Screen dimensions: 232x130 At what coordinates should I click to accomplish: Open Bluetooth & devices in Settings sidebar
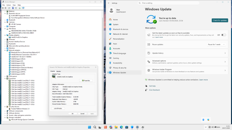[x=124, y=29]
